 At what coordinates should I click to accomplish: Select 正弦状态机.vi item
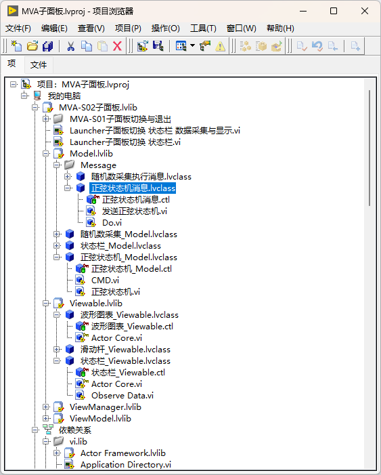(116, 291)
